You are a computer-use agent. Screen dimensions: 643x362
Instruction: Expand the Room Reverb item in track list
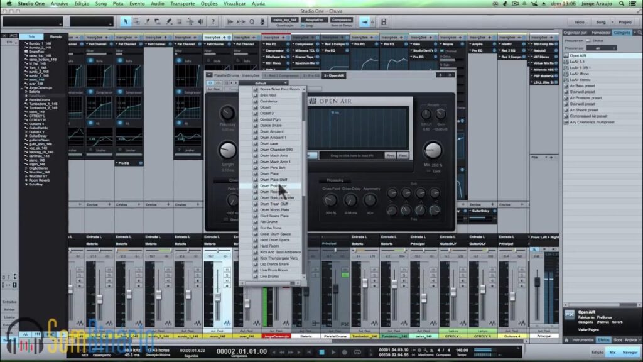point(26,180)
